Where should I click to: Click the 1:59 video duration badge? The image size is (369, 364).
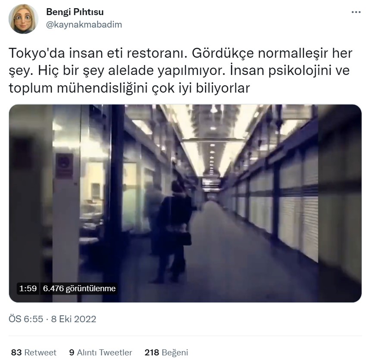[28, 289]
